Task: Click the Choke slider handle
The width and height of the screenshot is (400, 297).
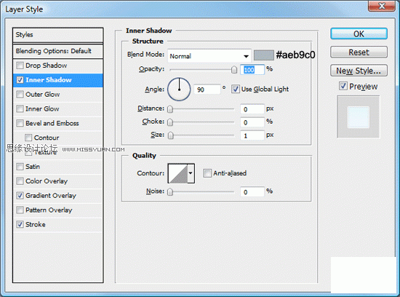Action: pyautogui.click(x=170, y=122)
